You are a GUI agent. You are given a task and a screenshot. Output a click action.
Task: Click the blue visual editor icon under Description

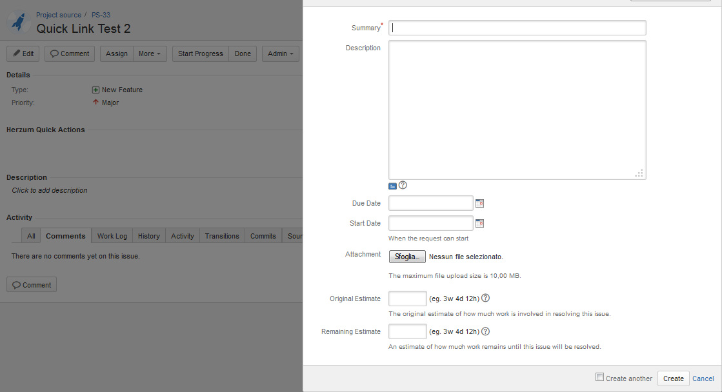coord(392,186)
